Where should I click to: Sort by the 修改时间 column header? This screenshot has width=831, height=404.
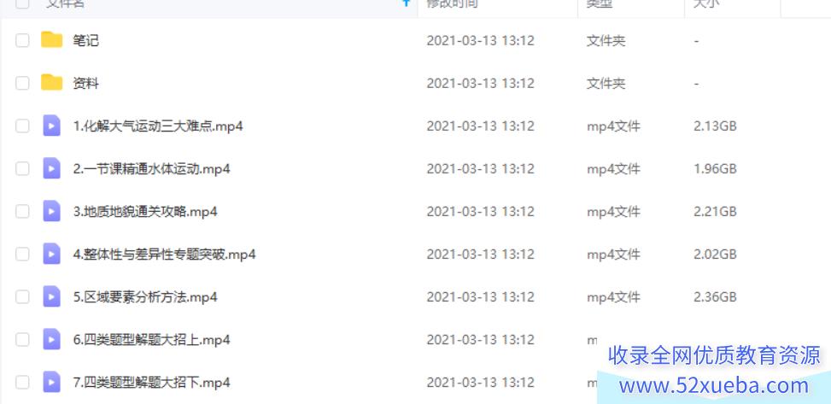point(452,3)
